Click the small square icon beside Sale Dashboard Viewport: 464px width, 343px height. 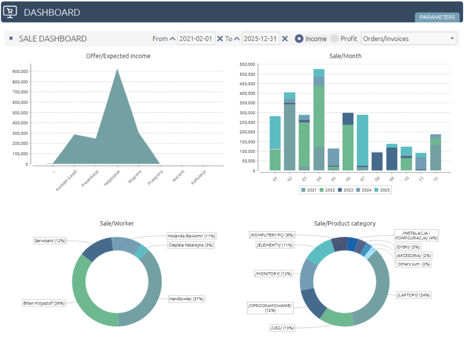point(11,38)
